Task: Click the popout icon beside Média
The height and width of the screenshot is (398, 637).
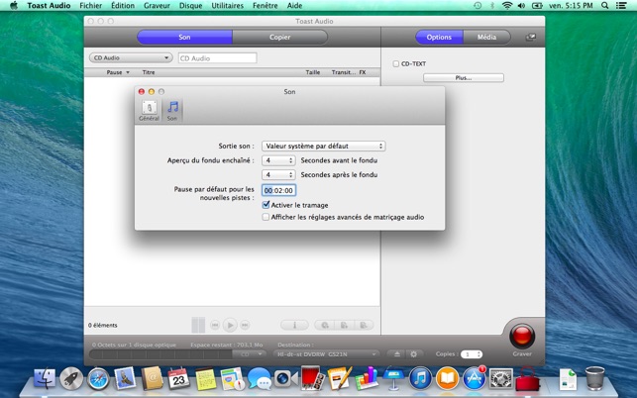Action: (x=531, y=38)
